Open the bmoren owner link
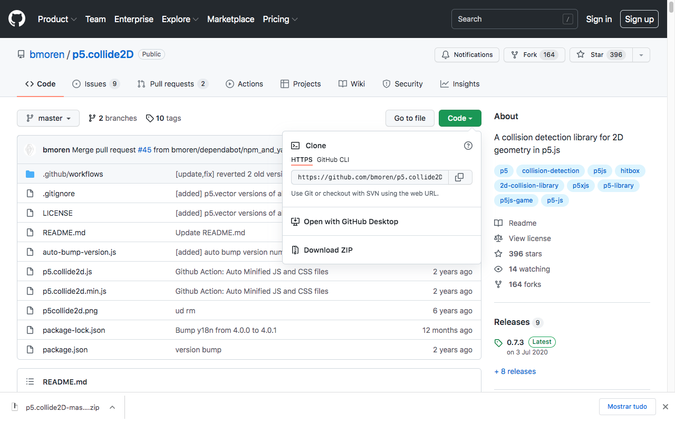Image resolution: width=675 pixels, height=422 pixels. coord(47,54)
